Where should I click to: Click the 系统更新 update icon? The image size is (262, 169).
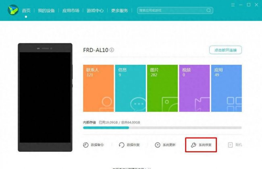pos(157,145)
